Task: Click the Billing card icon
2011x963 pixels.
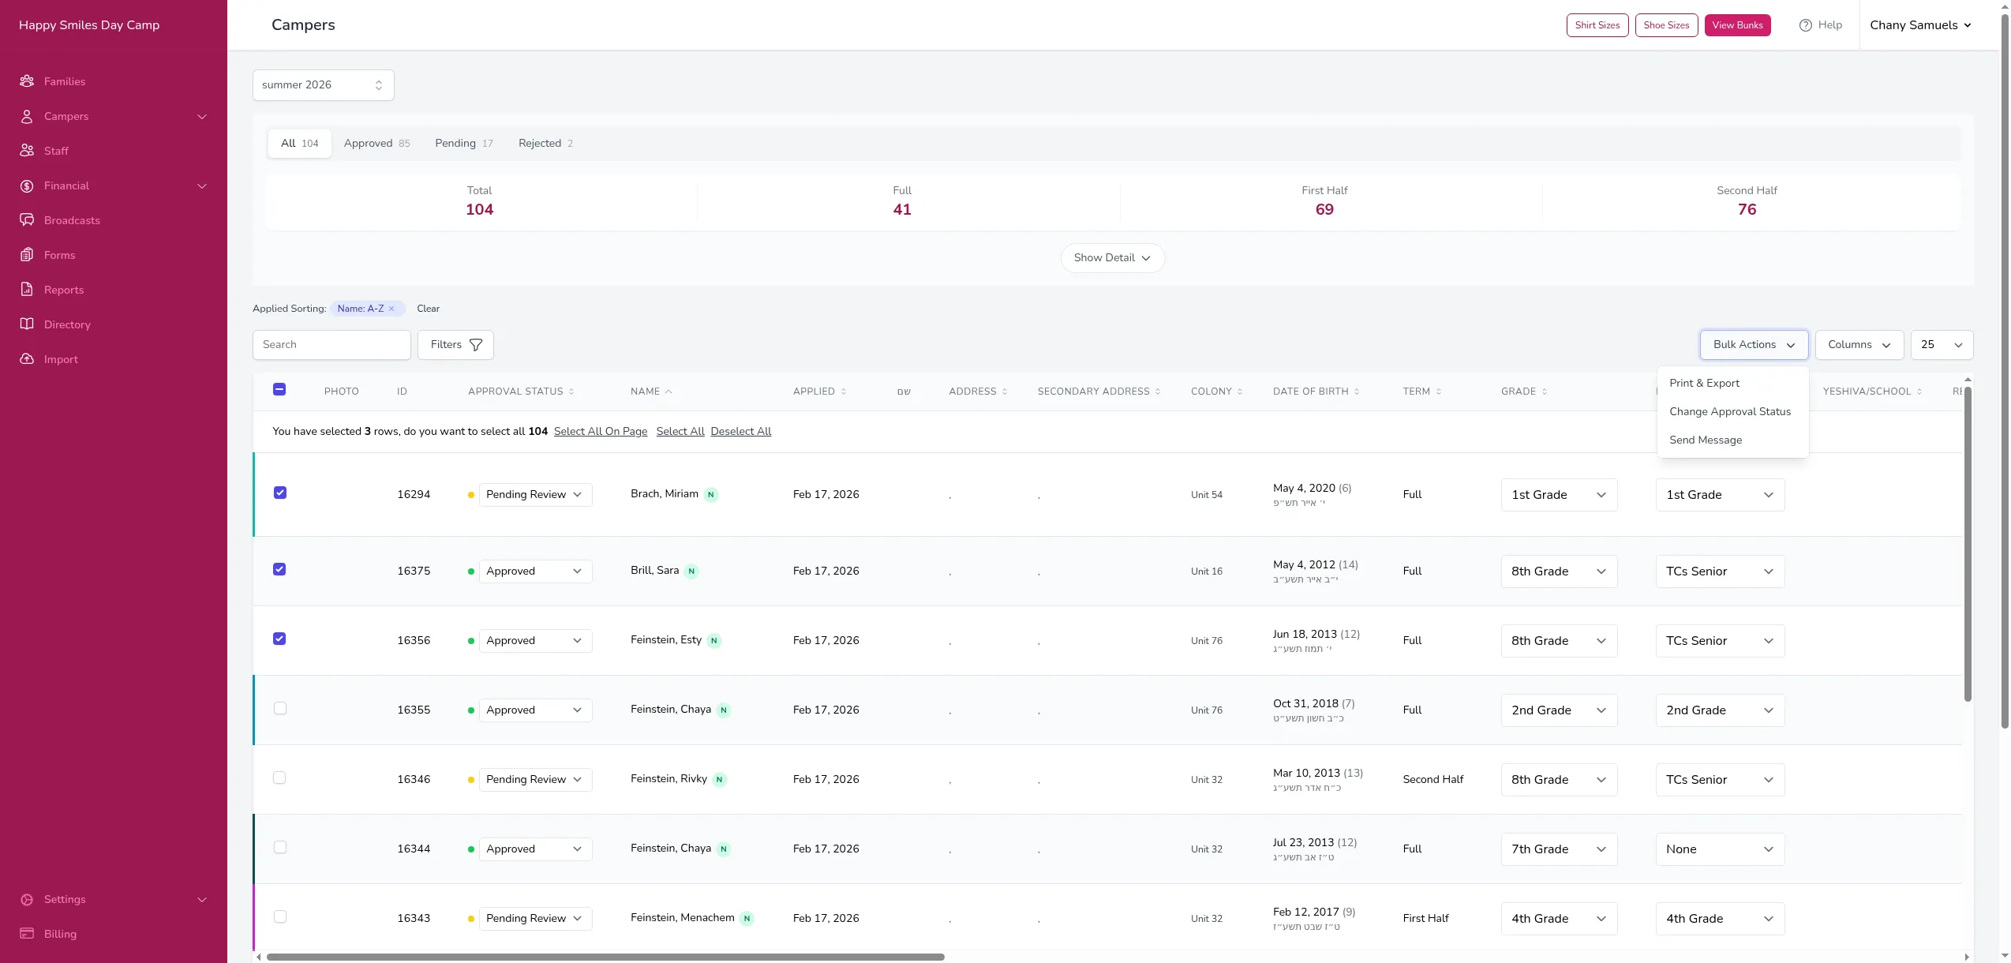Action: click(27, 934)
